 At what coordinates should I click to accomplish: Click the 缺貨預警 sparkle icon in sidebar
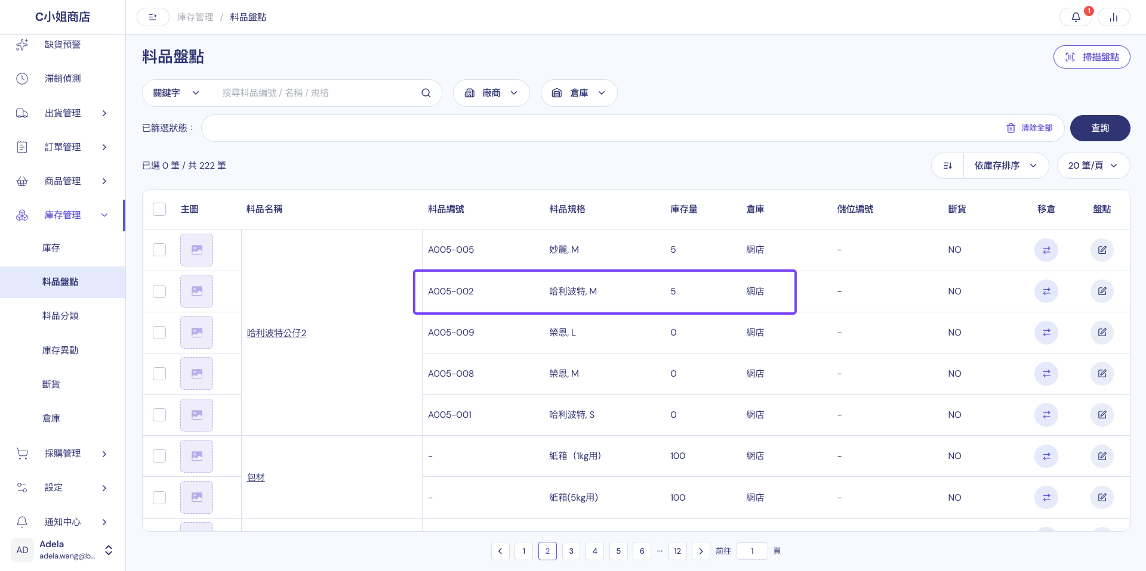tap(22, 45)
